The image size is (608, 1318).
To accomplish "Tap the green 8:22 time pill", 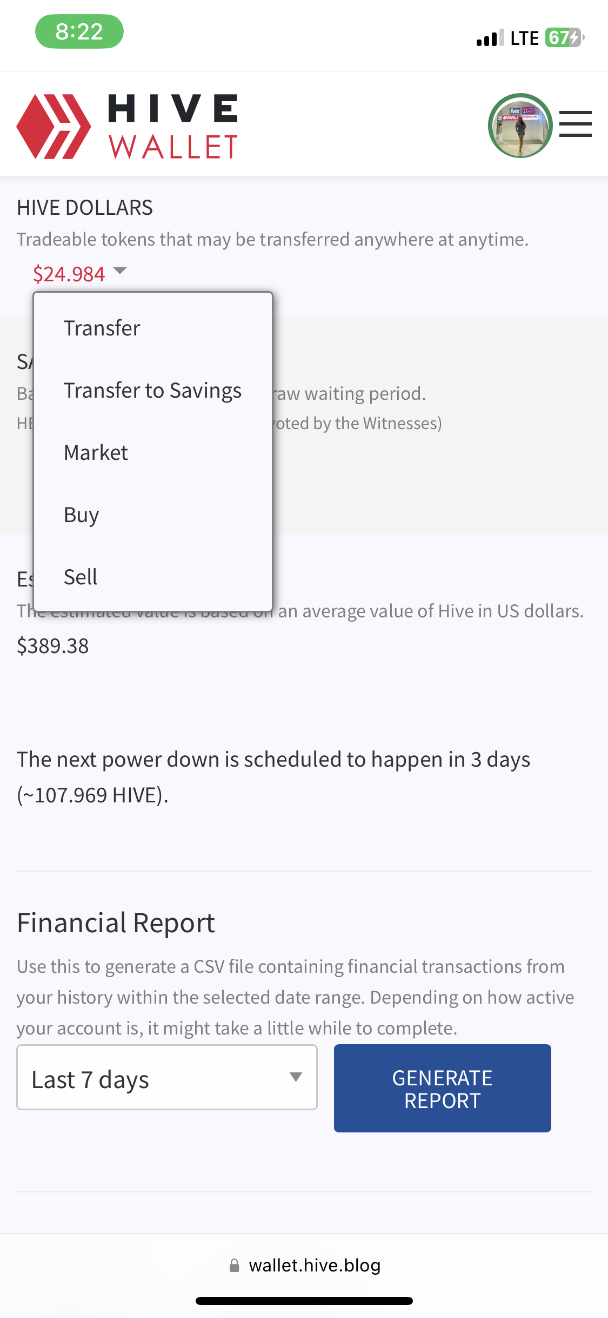I will [x=79, y=31].
